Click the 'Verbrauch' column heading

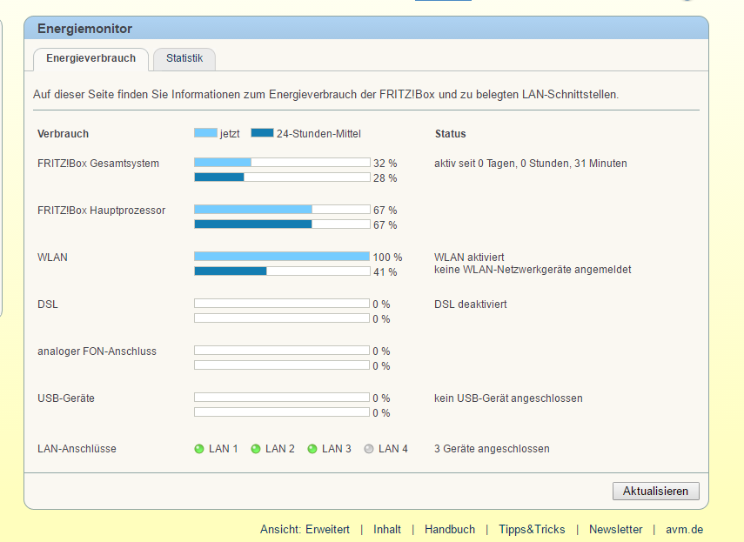[x=64, y=134]
